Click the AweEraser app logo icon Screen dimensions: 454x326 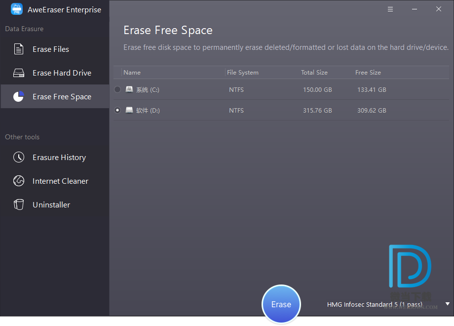pos(17,9)
